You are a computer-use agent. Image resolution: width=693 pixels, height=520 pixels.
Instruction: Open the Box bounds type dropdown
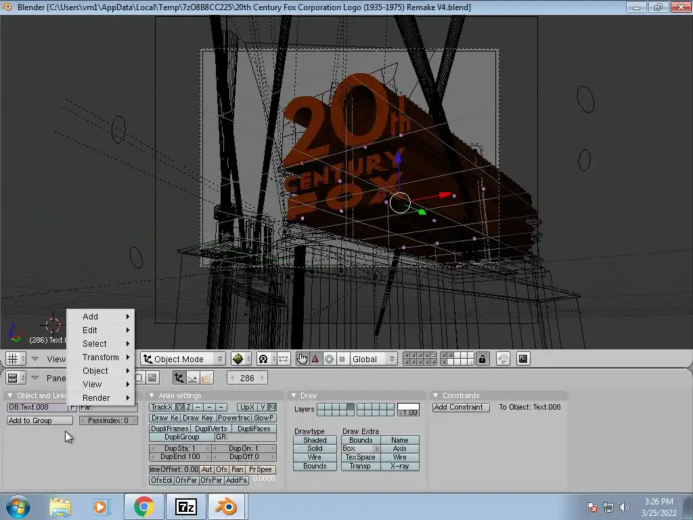coord(360,448)
